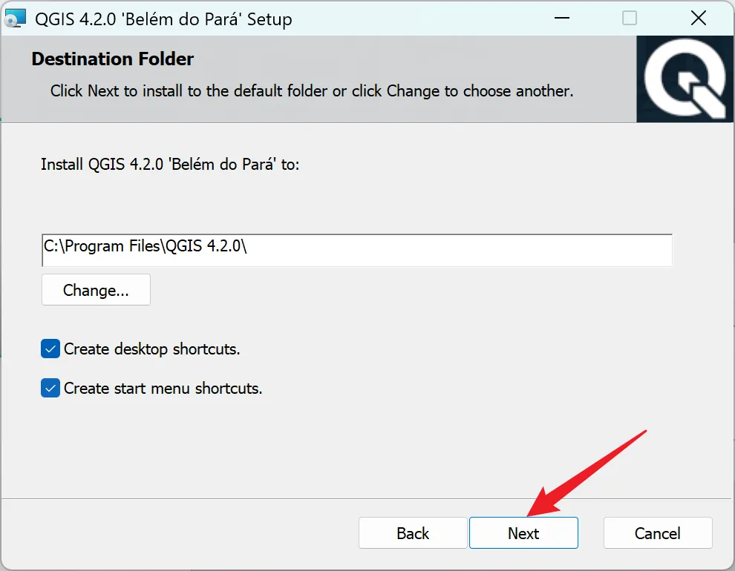
Task: Click the Next button
Action: coord(523,532)
